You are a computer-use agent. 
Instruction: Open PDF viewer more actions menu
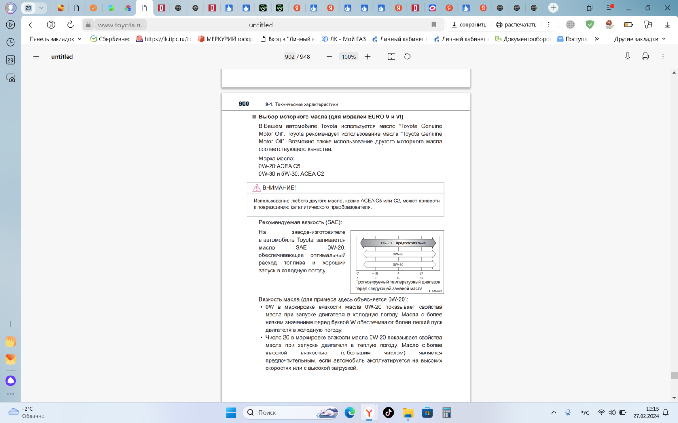[663, 57]
